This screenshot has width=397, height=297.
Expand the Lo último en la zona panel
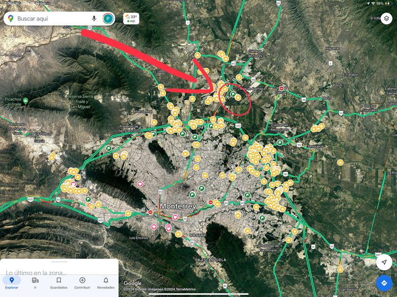tap(36, 272)
